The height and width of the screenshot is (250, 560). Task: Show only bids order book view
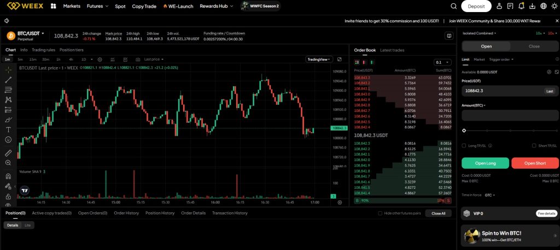(372, 62)
